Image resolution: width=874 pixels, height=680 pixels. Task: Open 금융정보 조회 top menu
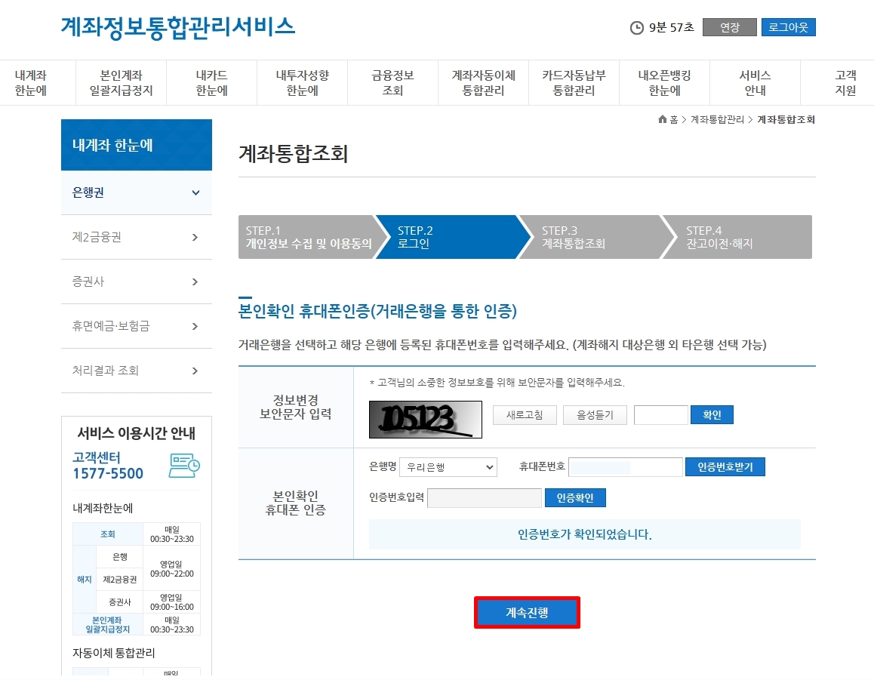pos(393,82)
